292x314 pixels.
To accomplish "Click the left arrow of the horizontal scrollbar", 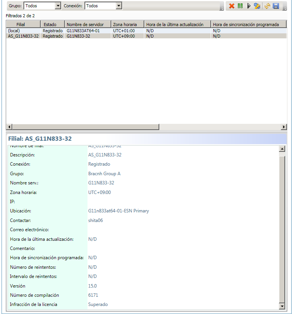I will pyautogui.click(x=9, y=127).
